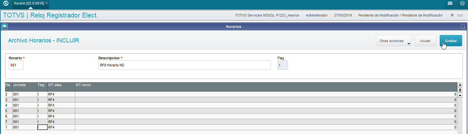The height and width of the screenshot is (134, 468).
Task: Click the active Flag cell in row Dia 1
Action: click(x=42, y=128)
